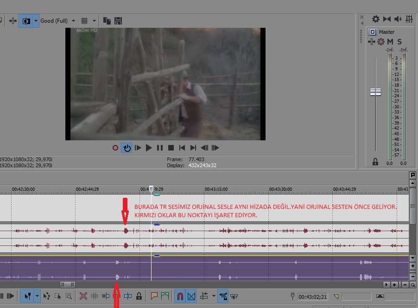The height and width of the screenshot is (308, 418).
Task: Click the Trim icon in edit toolbar
Action: tap(95, 296)
